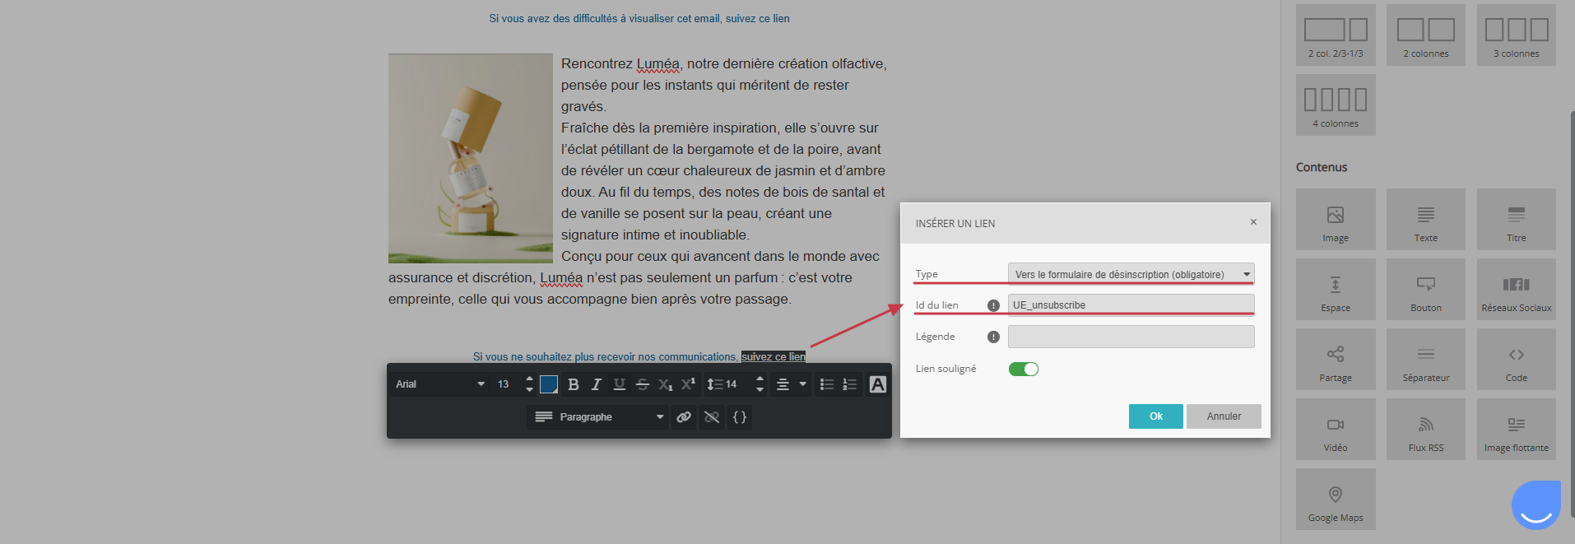Click the Id du lien input field
1575x544 pixels.
pos(1131,305)
